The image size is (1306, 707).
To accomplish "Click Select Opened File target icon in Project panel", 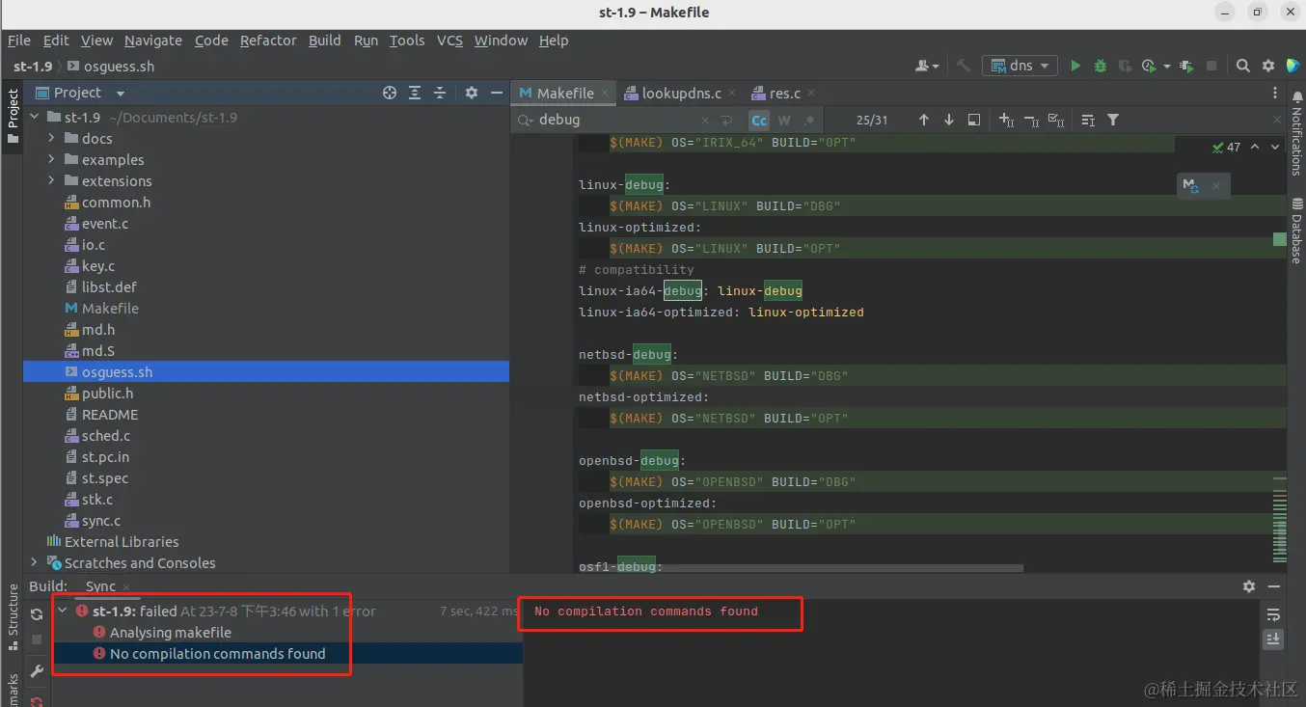I will 390,93.
